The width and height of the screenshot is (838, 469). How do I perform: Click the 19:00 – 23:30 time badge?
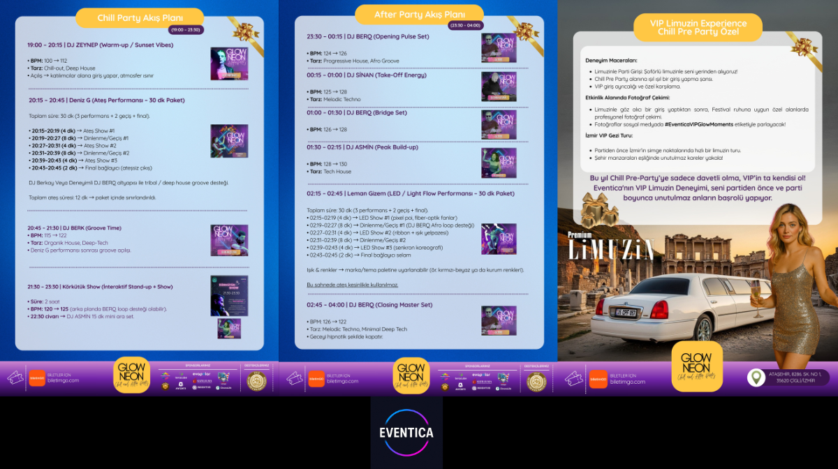[185, 30]
